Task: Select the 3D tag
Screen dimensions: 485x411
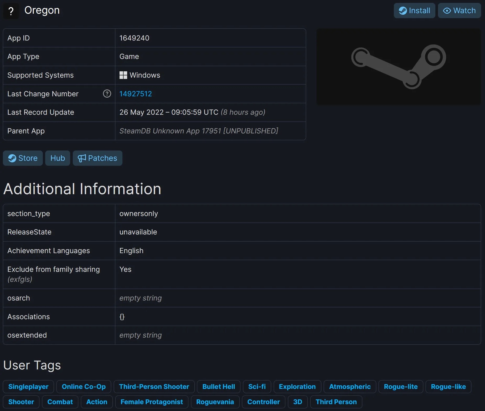Action: [298, 402]
